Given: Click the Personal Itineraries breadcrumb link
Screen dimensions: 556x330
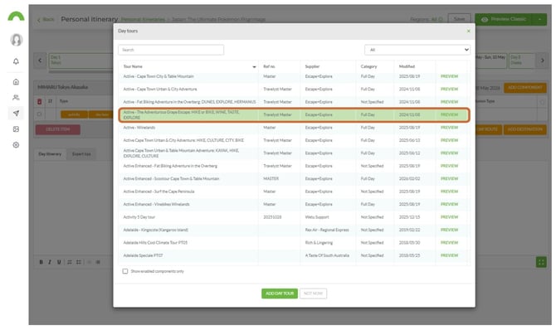Looking at the screenshot, I should tap(143, 20).
